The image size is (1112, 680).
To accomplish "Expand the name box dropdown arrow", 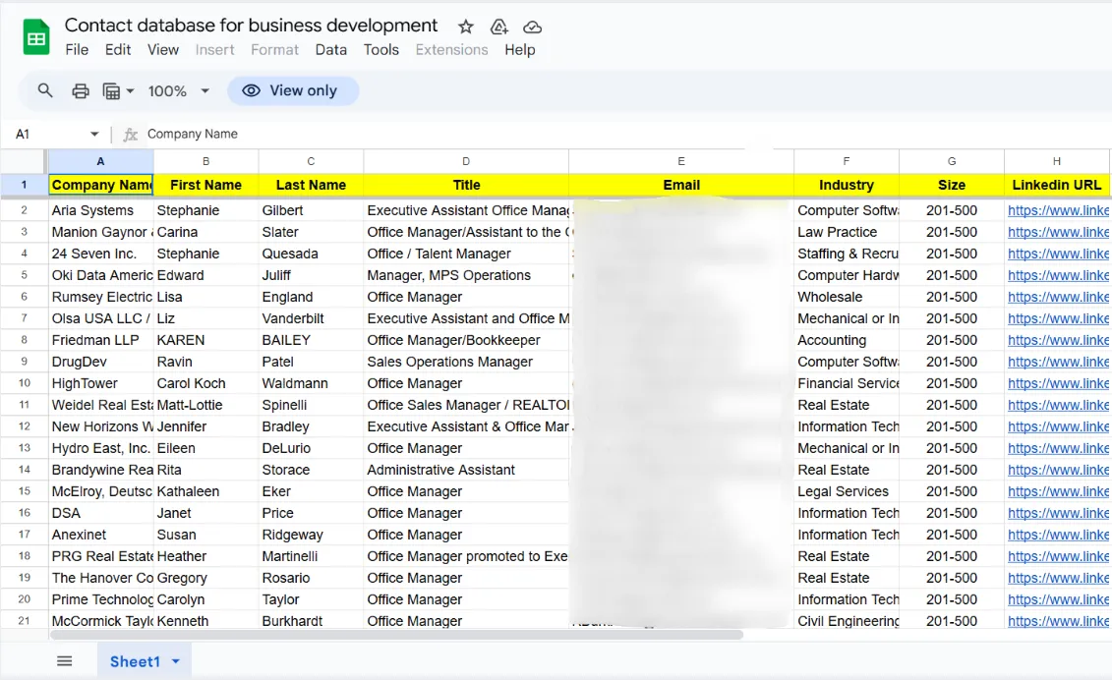I will click(x=94, y=134).
